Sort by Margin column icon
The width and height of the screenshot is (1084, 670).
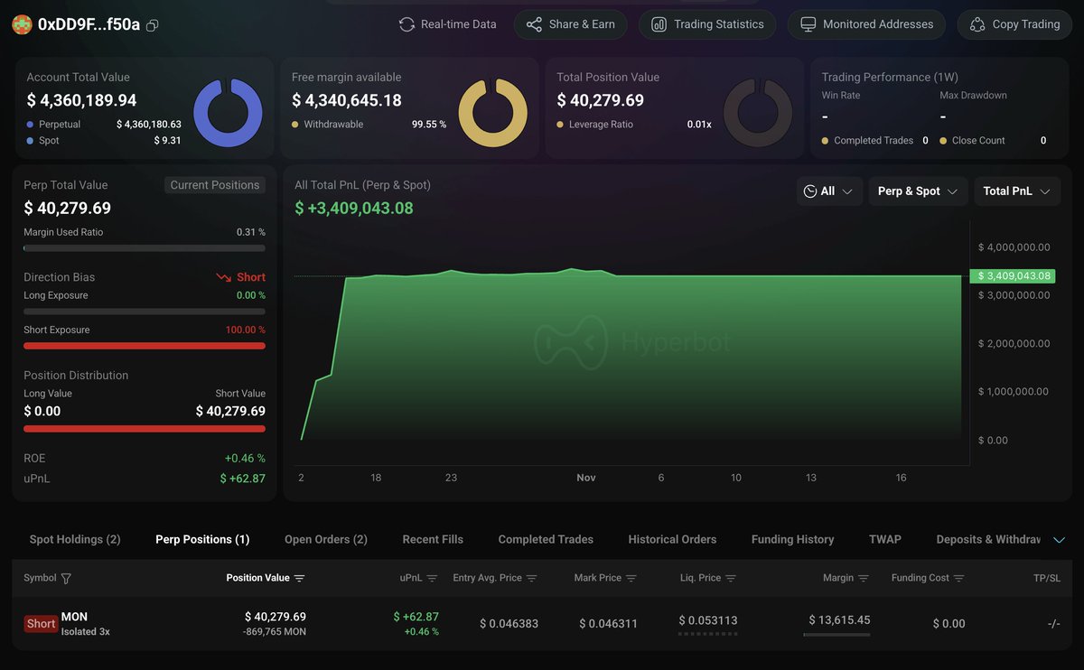864,578
